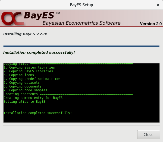Click the 'Installing BayES v.2.0:' label

(25, 34)
